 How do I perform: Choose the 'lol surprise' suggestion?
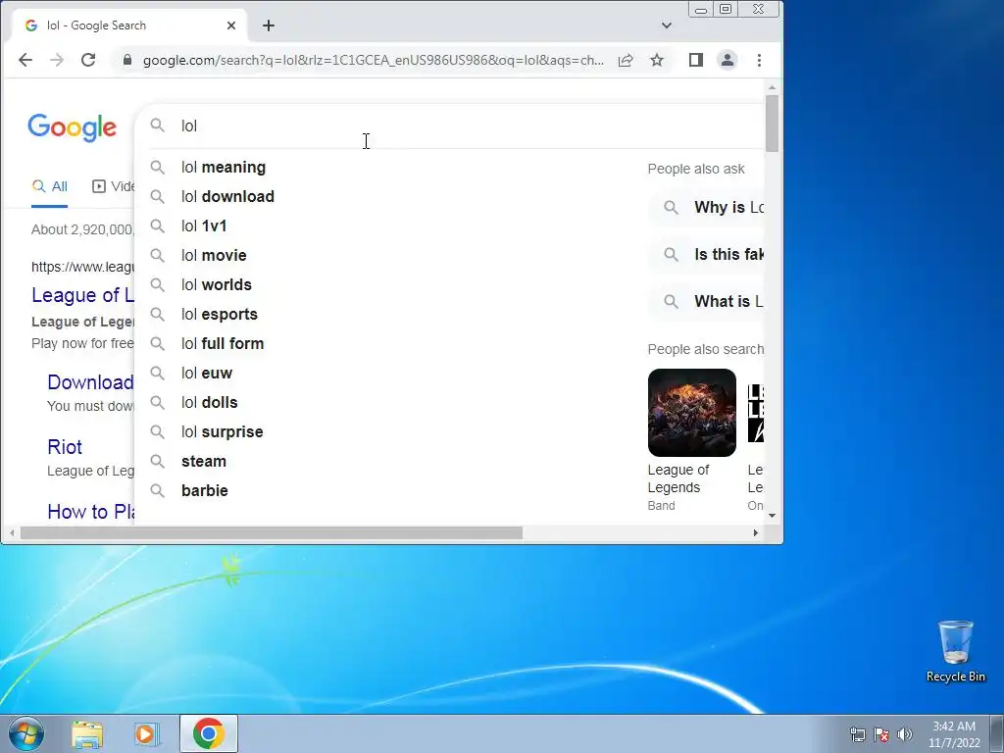click(449, 432)
